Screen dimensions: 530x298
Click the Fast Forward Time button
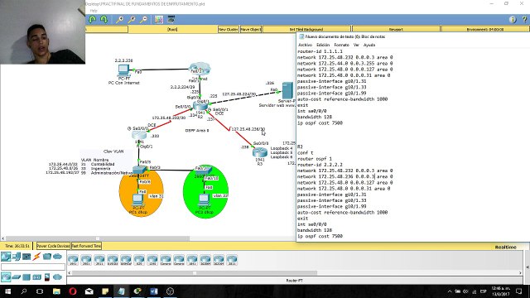pos(86,246)
